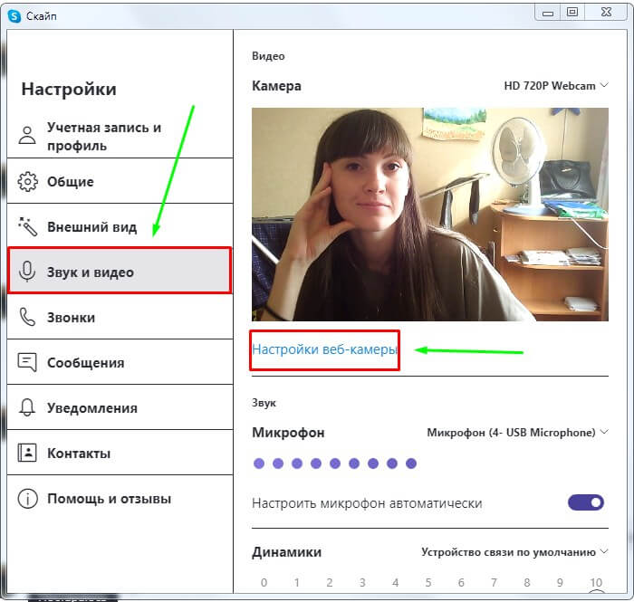This screenshot has height=602, width=634.
Task: Click the bell icon for Уведомления
Action: coord(27,407)
